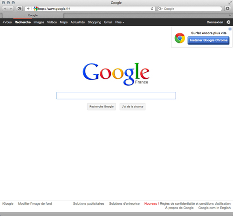The image size is (233, 216).
Task: Click the Chrome logo in the promo box
Action: click(x=180, y=38)
